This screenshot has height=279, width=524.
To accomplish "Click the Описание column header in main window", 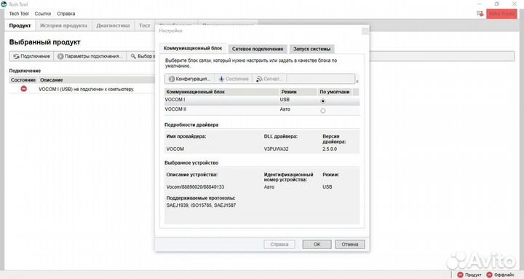I will (x=96, y=80).
